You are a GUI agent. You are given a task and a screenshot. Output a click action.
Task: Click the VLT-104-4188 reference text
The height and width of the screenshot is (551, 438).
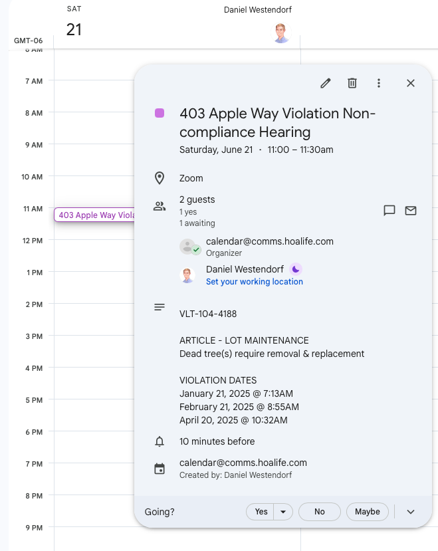tap(208, 314)
